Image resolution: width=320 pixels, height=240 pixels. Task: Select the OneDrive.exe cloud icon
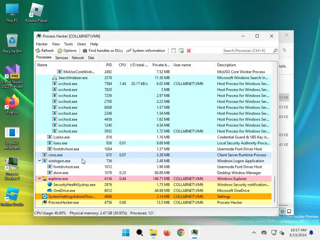pyautogui.click(x=50, y=190)
